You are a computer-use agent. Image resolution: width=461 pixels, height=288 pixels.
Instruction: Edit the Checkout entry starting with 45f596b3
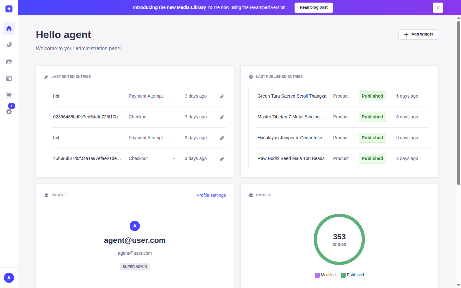point(222,159)
